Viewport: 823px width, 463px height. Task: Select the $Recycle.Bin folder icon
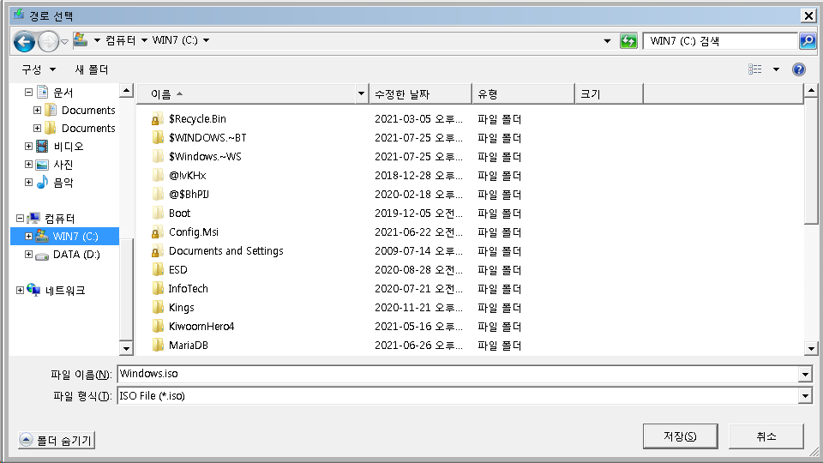(157, 118)
